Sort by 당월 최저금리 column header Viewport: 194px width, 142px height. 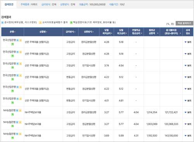click(107, 32)
